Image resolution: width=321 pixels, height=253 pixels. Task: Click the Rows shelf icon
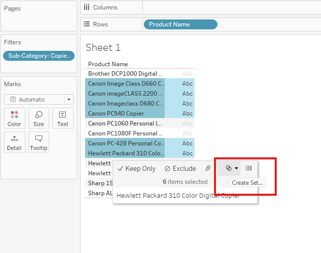pos(87,24)
